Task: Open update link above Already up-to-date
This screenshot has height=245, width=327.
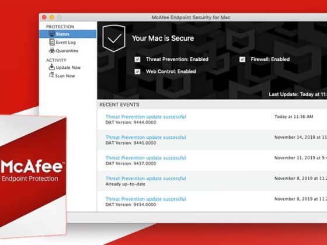Action: (x=146, y=178)
